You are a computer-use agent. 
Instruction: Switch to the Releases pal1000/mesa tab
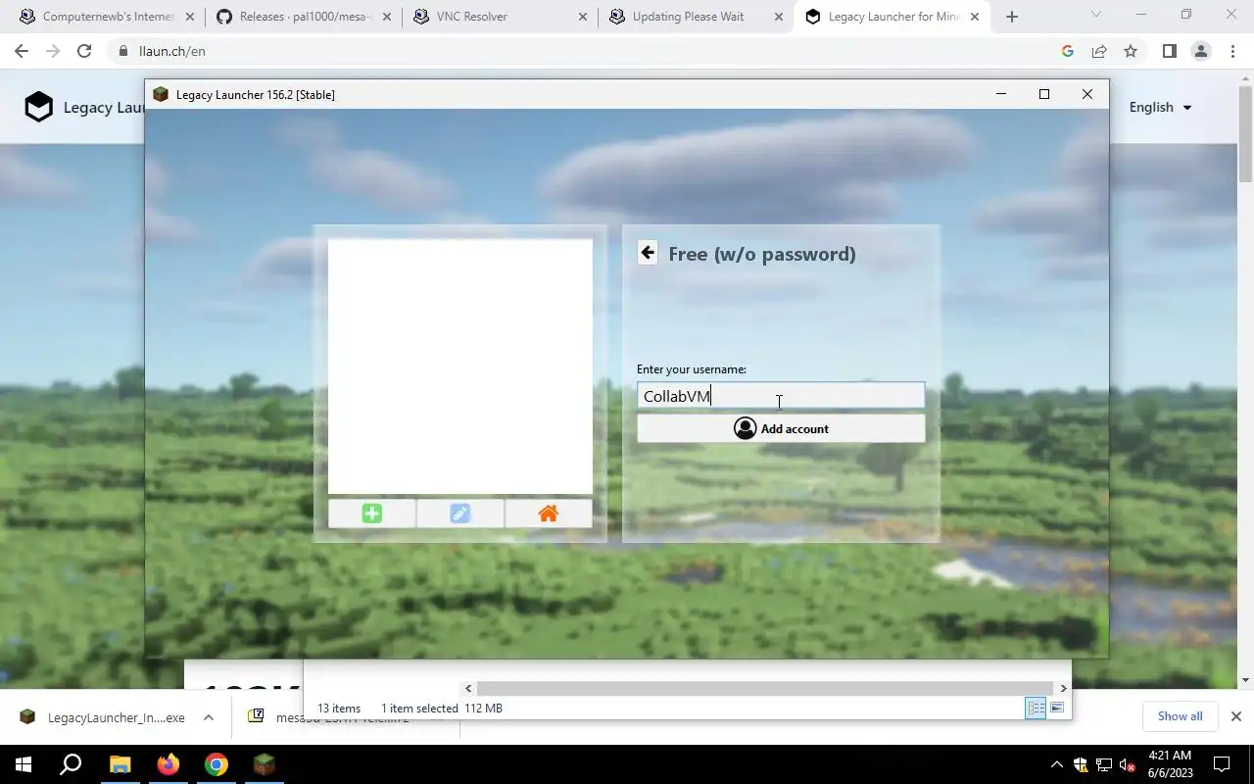click(x=302, y=17)
